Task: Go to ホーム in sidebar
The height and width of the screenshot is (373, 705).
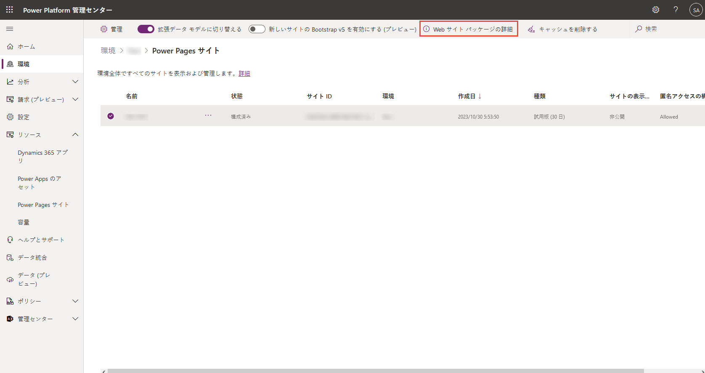Action: (27, 47)
